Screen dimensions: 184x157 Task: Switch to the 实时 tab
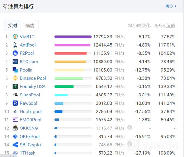tap(13, 26)
